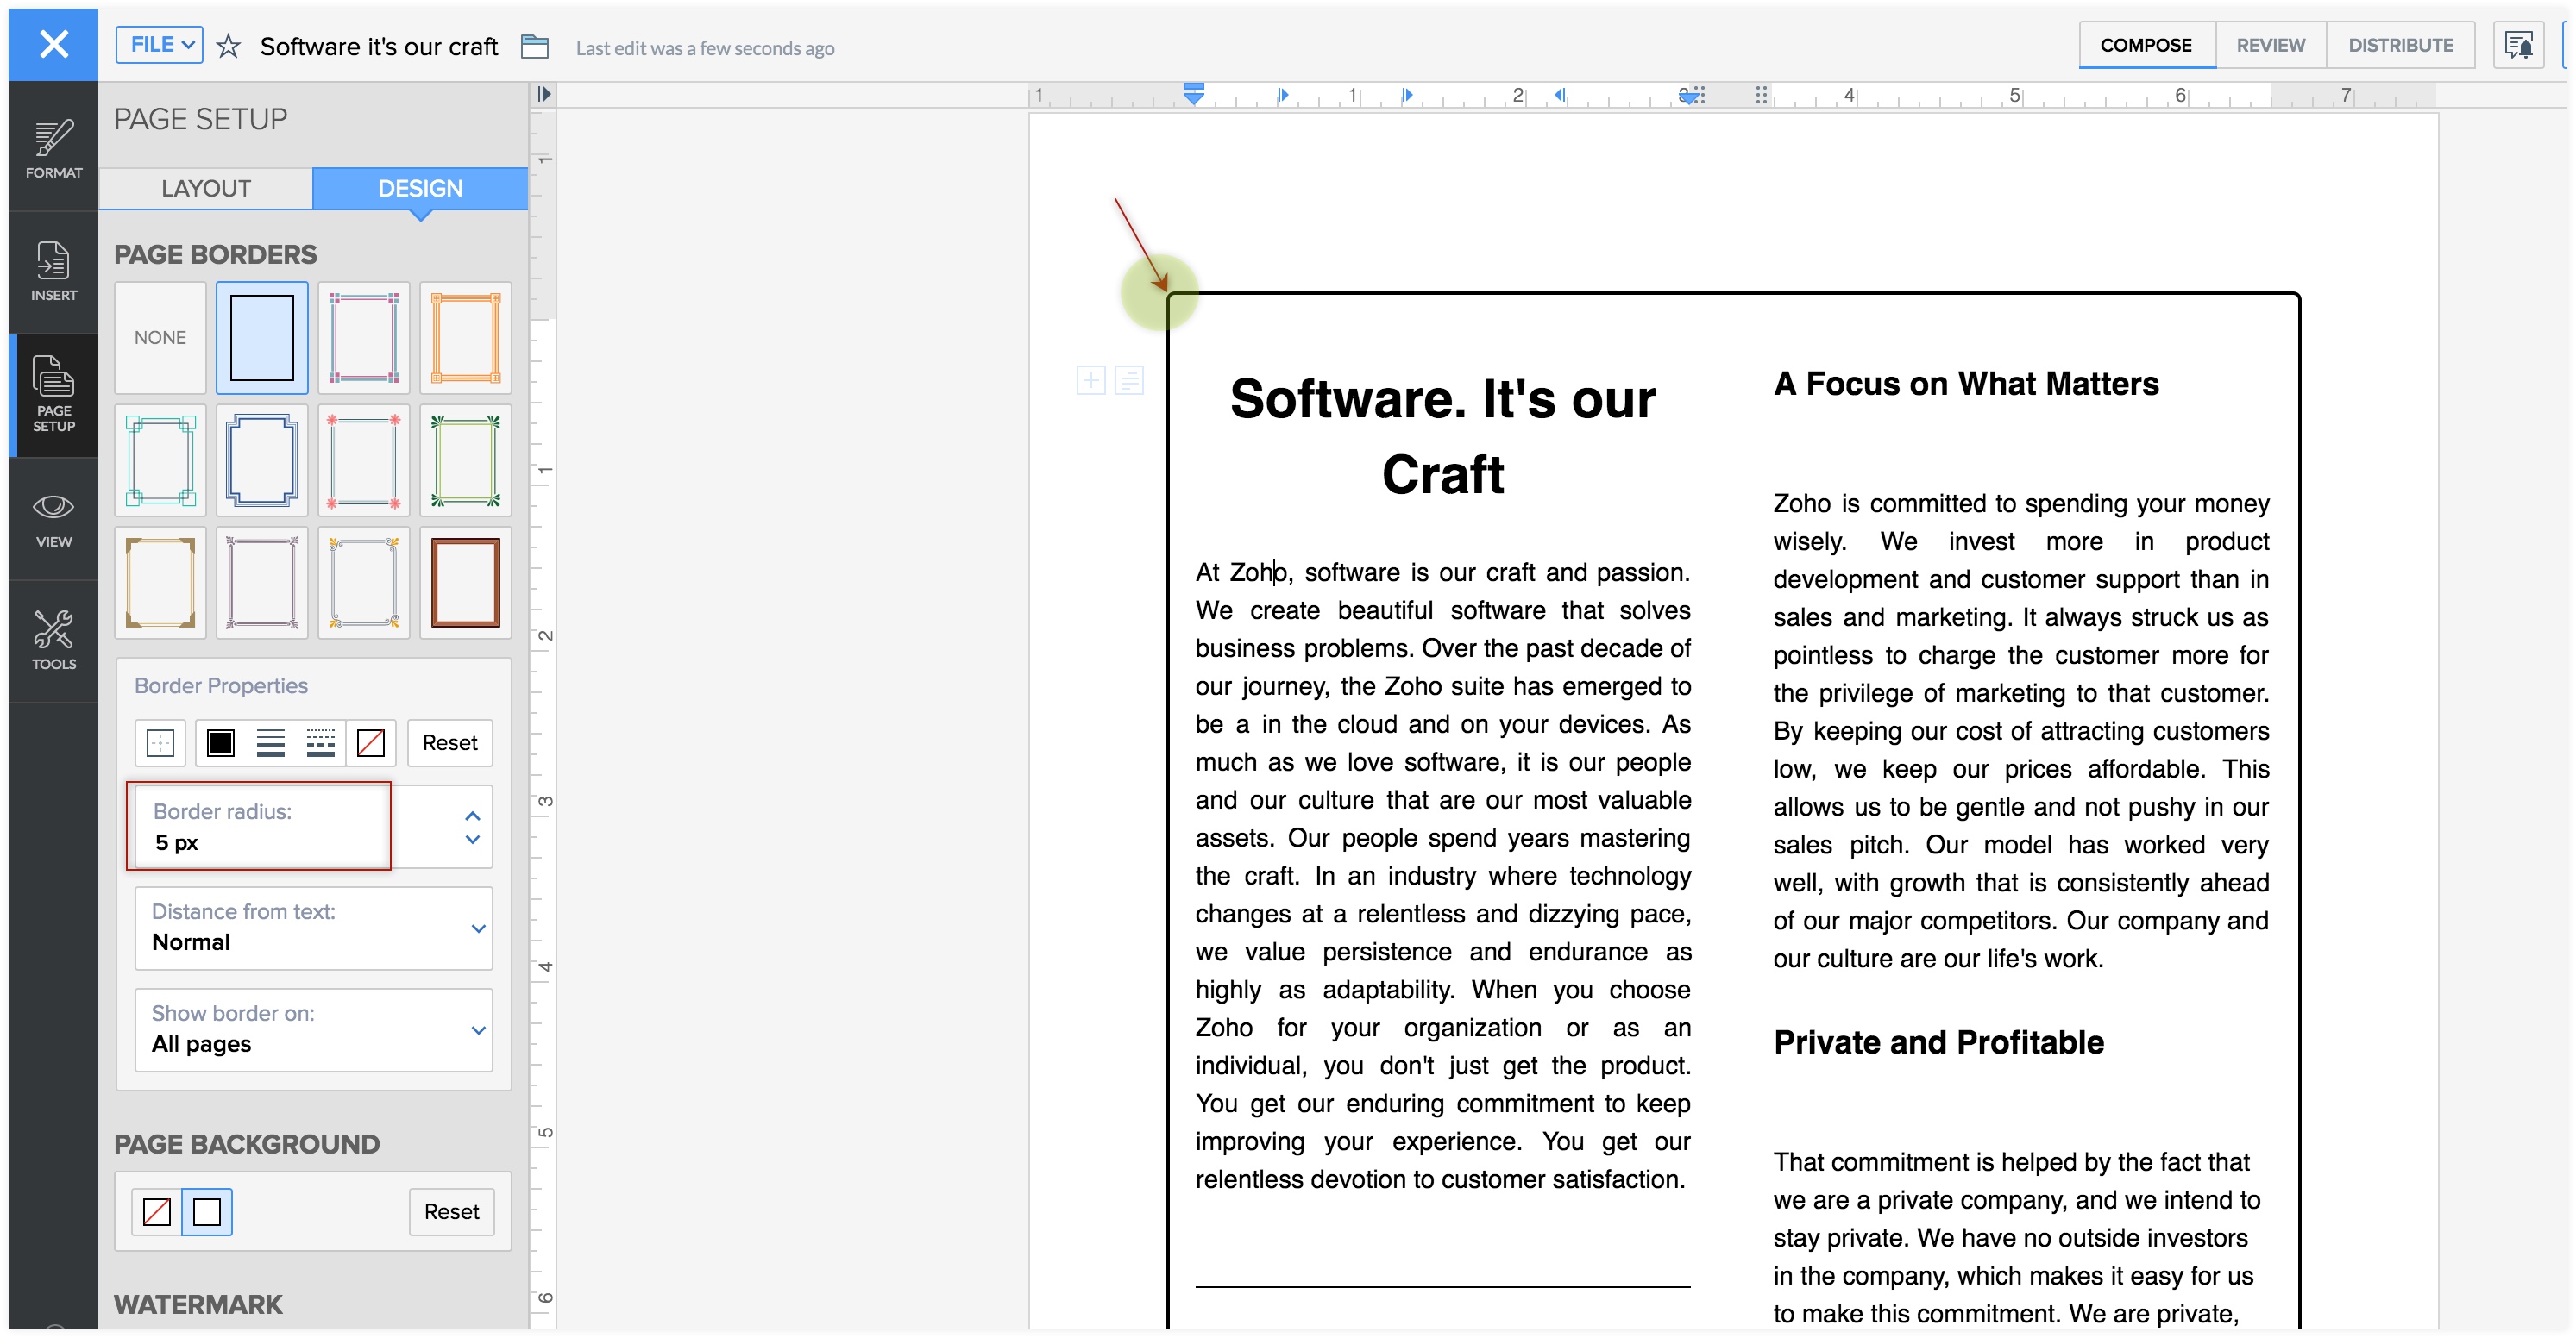Star the document as favorite
The height and width of the screenshot is (1338, 2576).
[228, 46]
